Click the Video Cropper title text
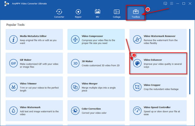The height and width of the screenshot is (126, 195). (152, 85)
